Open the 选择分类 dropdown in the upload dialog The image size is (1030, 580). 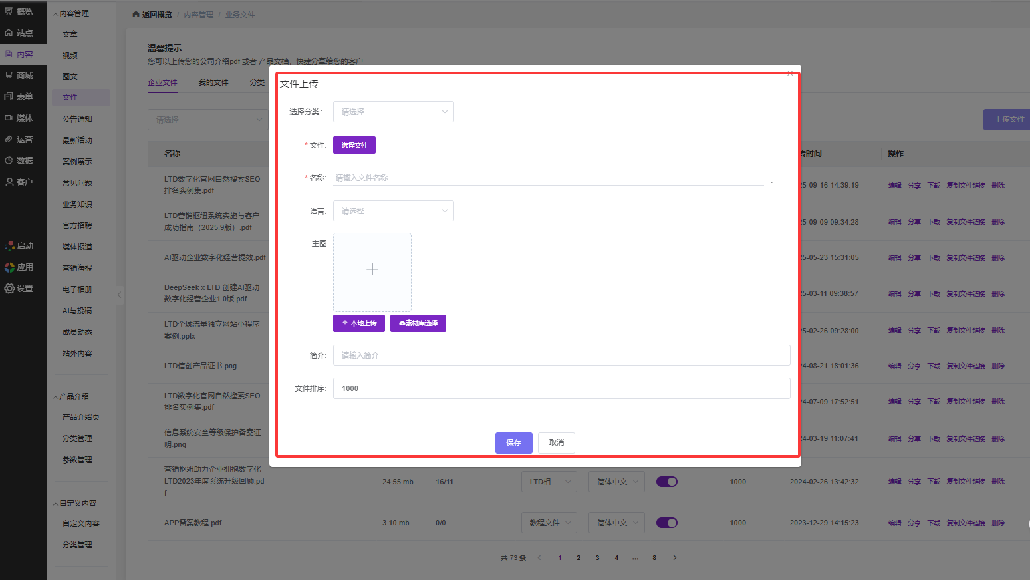click(x=394, y=112)
